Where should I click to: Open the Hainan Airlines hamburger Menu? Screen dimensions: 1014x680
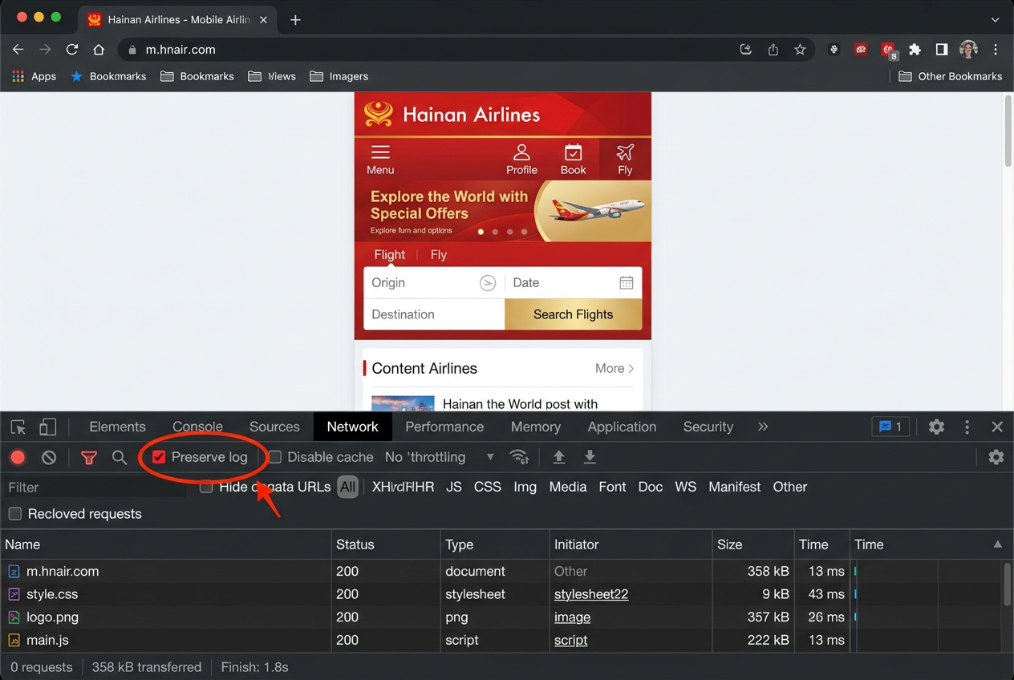(x=380, y=159)
